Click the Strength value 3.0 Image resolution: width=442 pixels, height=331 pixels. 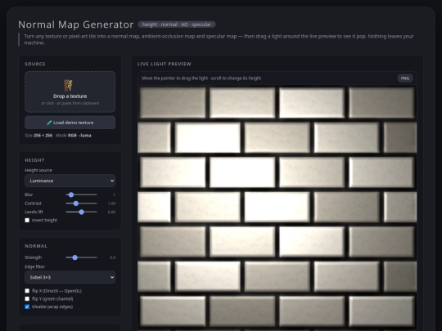pos(112,257)
